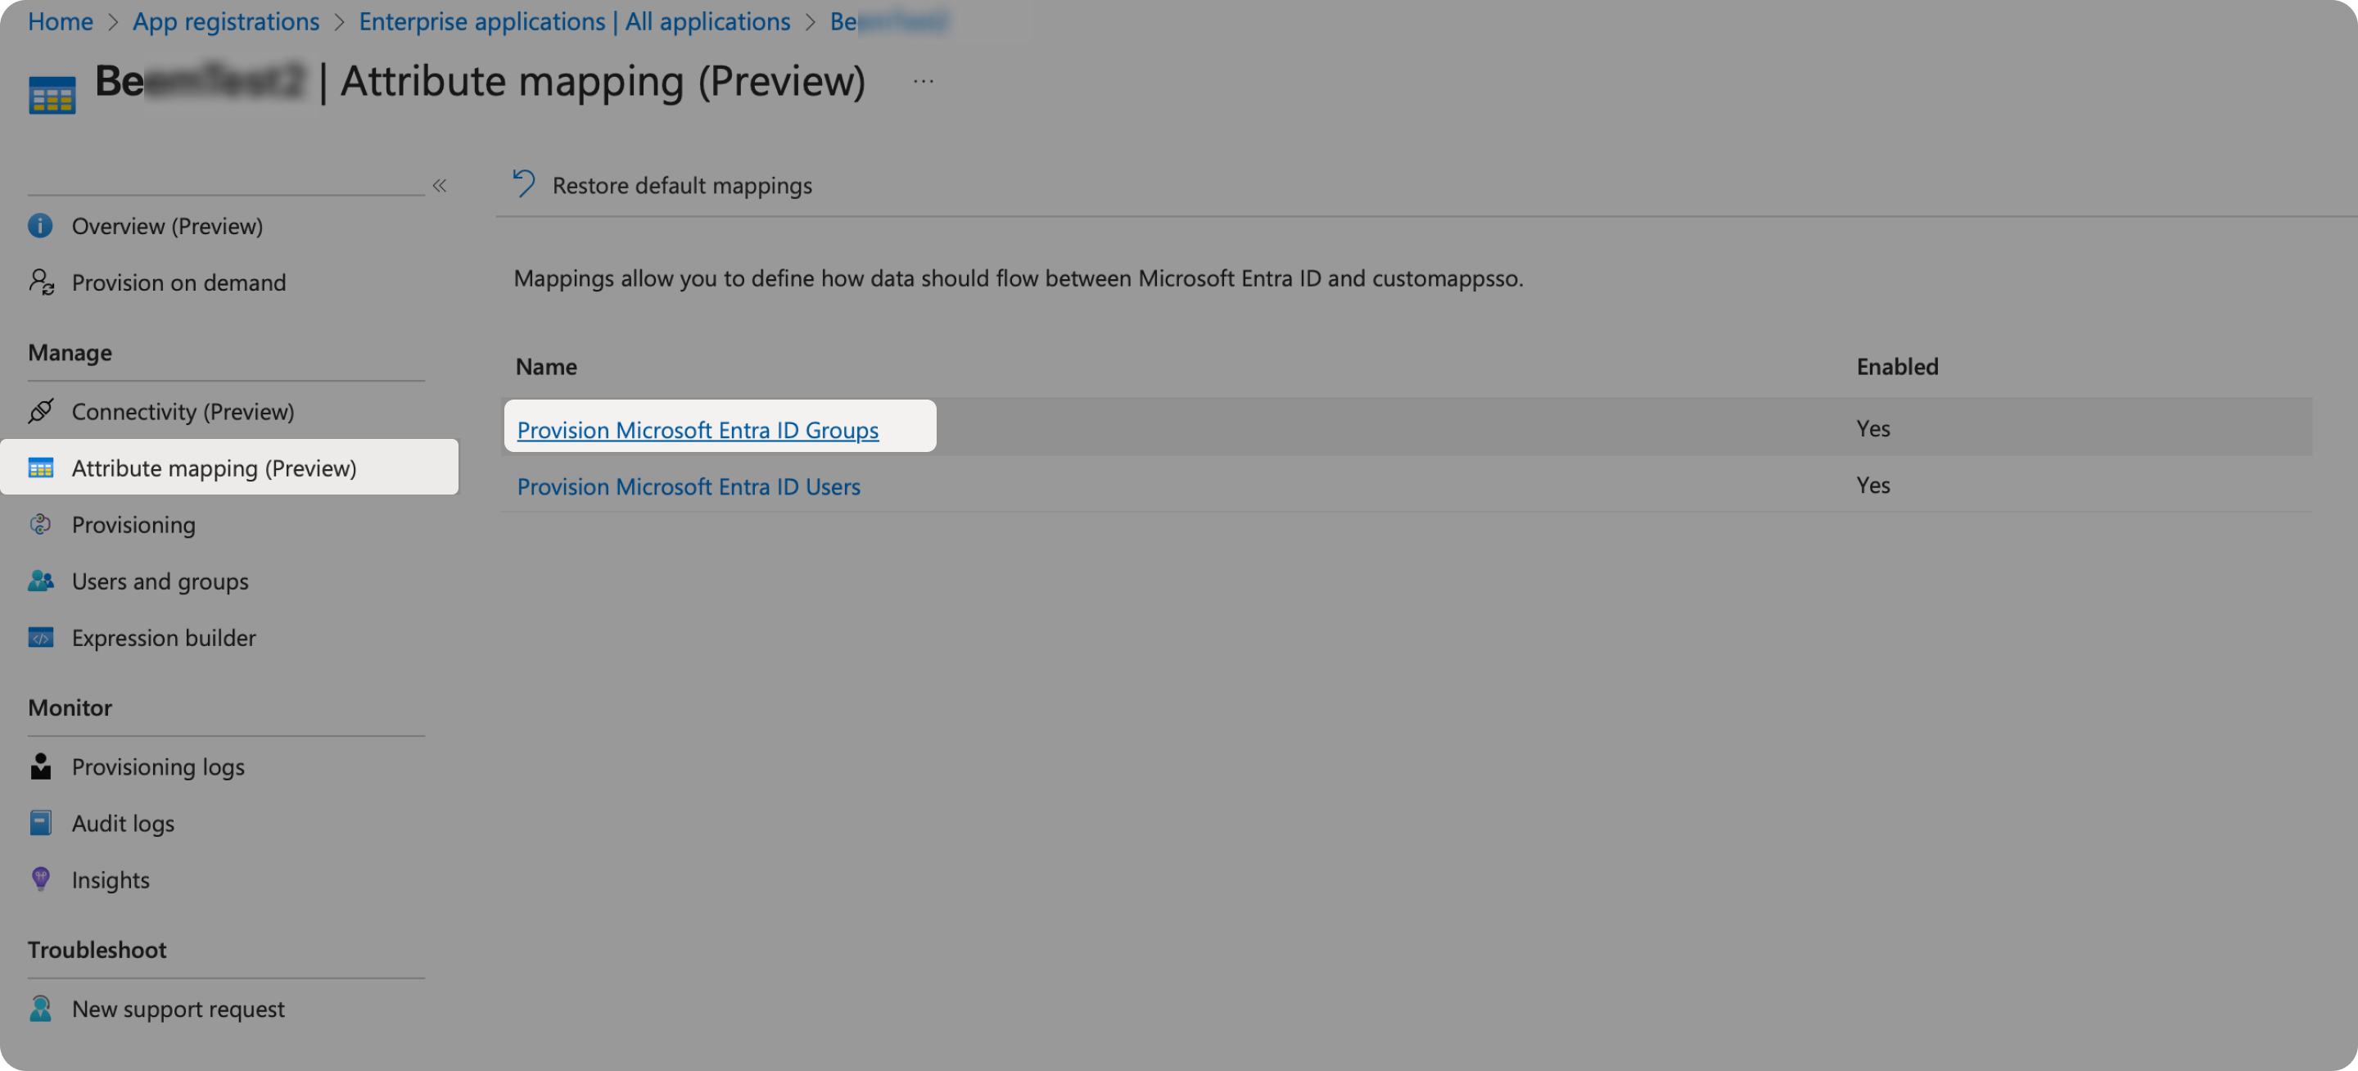Navigate to Home breadcrumb
This screenshot has width=2358, height=1071.
tap(61, 20)
